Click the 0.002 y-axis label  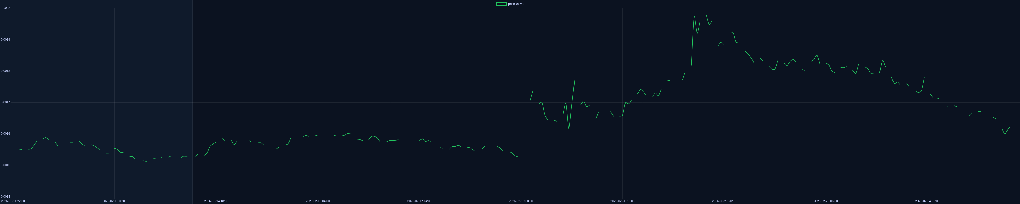coord(6,8)
